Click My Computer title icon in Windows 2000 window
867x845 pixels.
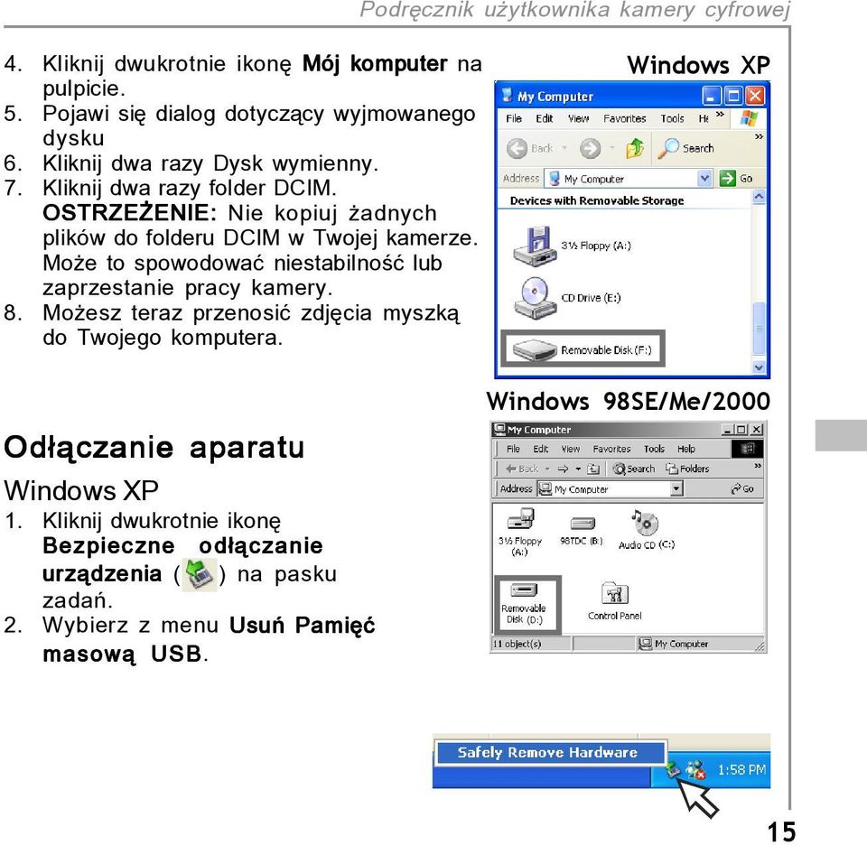499,429
